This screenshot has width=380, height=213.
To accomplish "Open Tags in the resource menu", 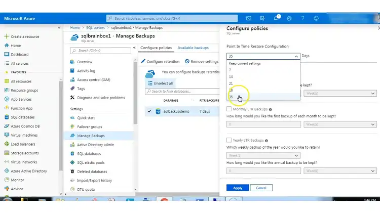I will click(x=81, y=89).
